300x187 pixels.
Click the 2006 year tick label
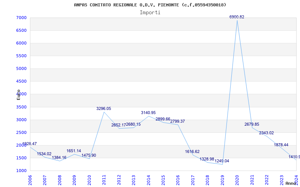tap(30, 180)
